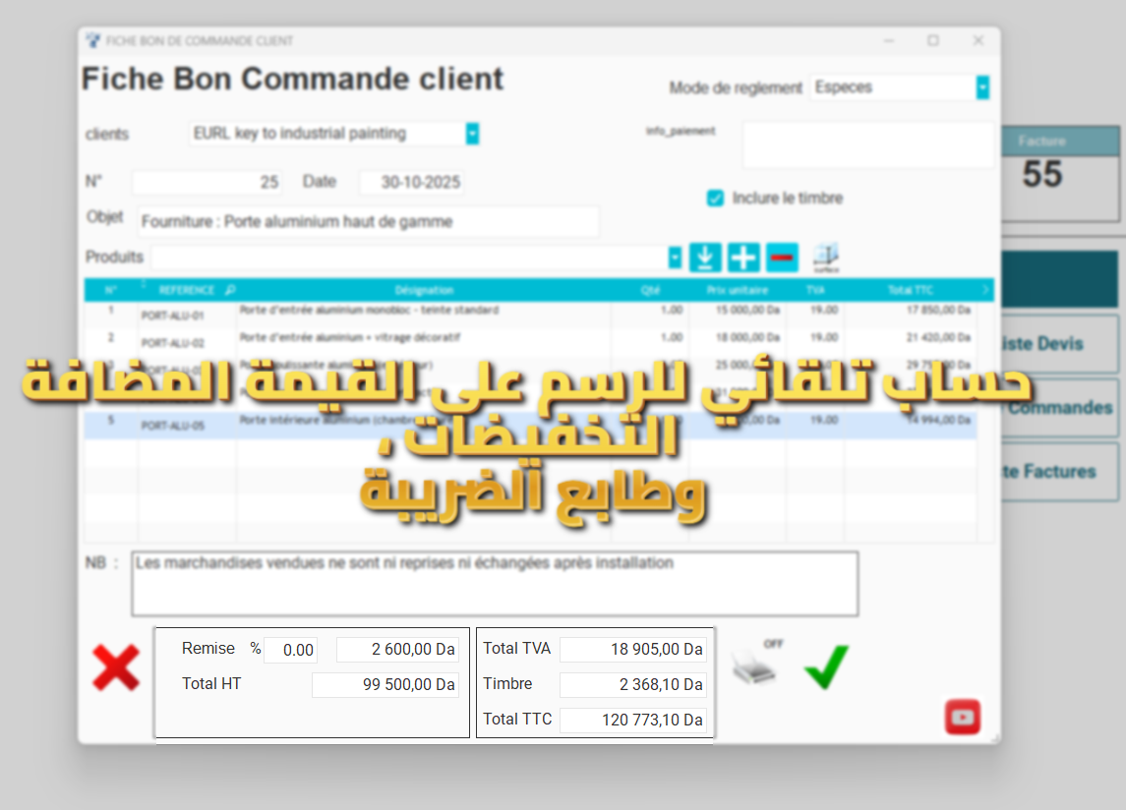Click the download/import products icon
The image size is (1126, 810).
click(x=704, y=257)
